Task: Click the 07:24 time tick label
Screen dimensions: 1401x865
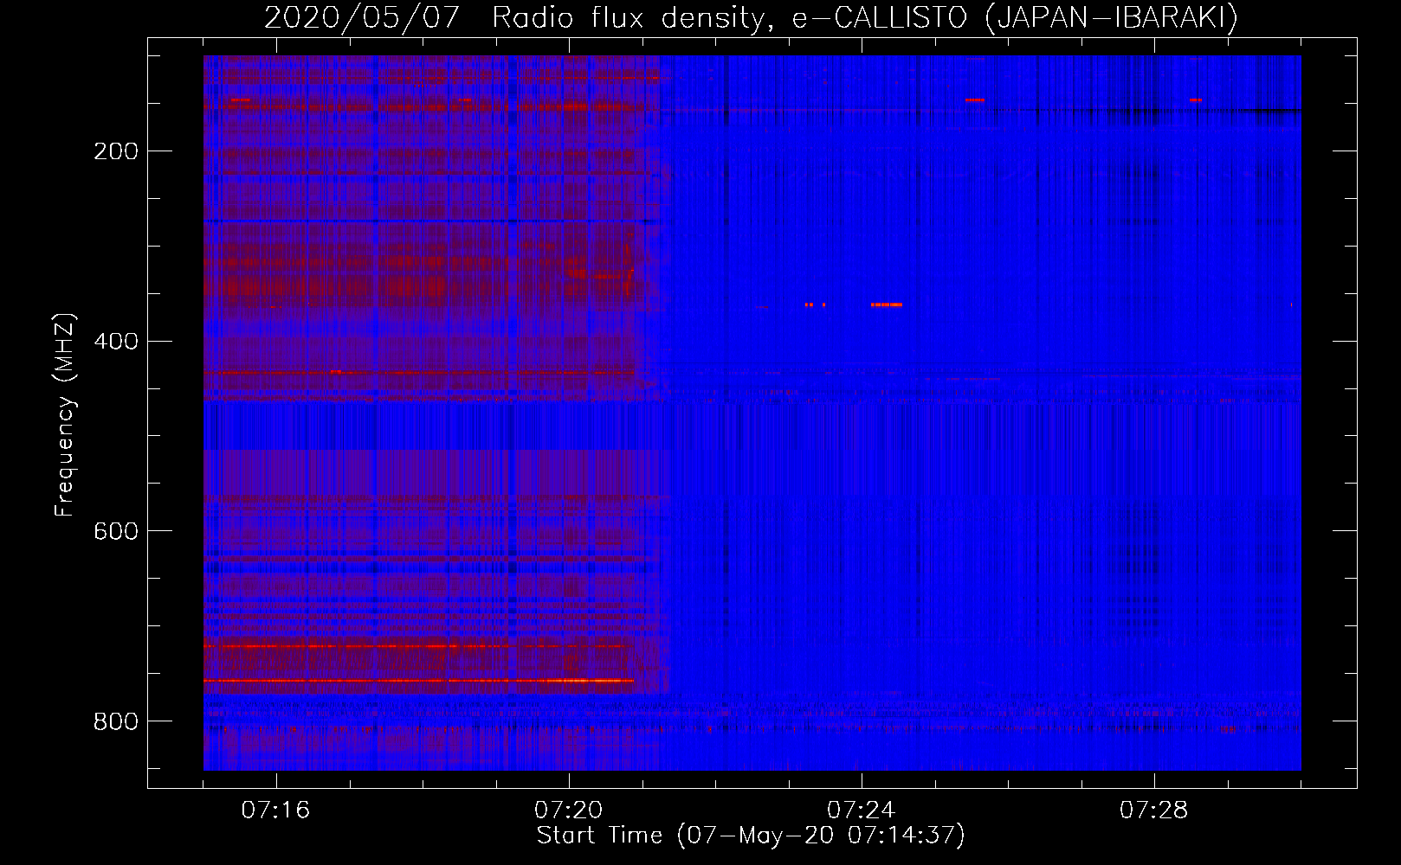Action: (862, 811)
